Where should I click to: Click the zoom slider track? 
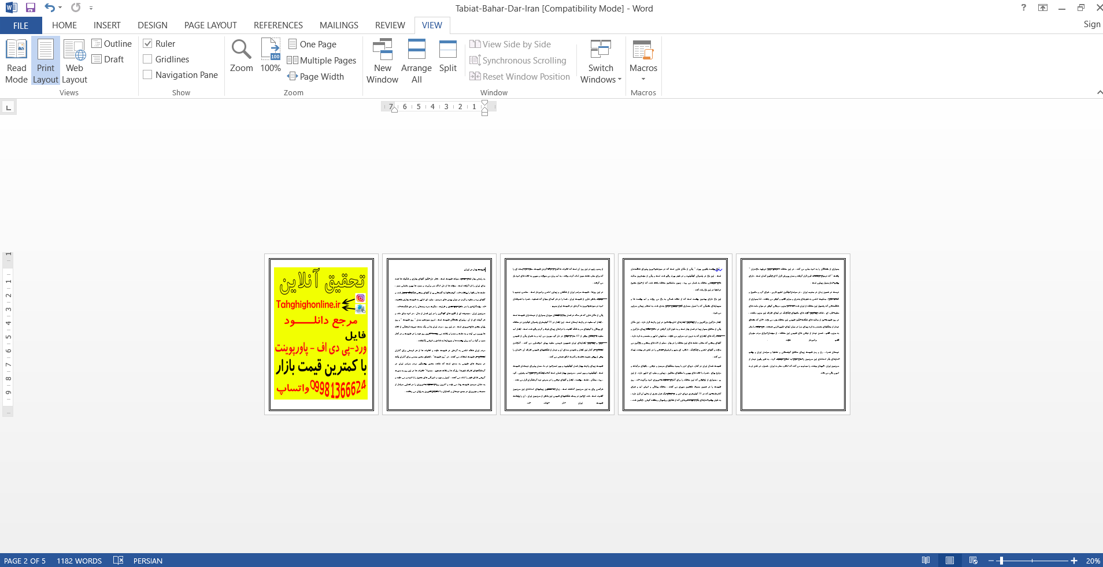tap(1032, 561)
